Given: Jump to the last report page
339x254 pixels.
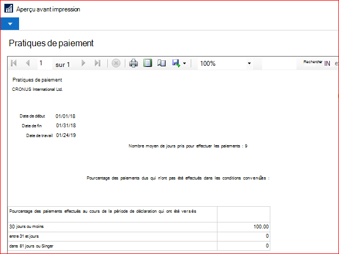Looking at the screenshot, I should coord(98,63).
